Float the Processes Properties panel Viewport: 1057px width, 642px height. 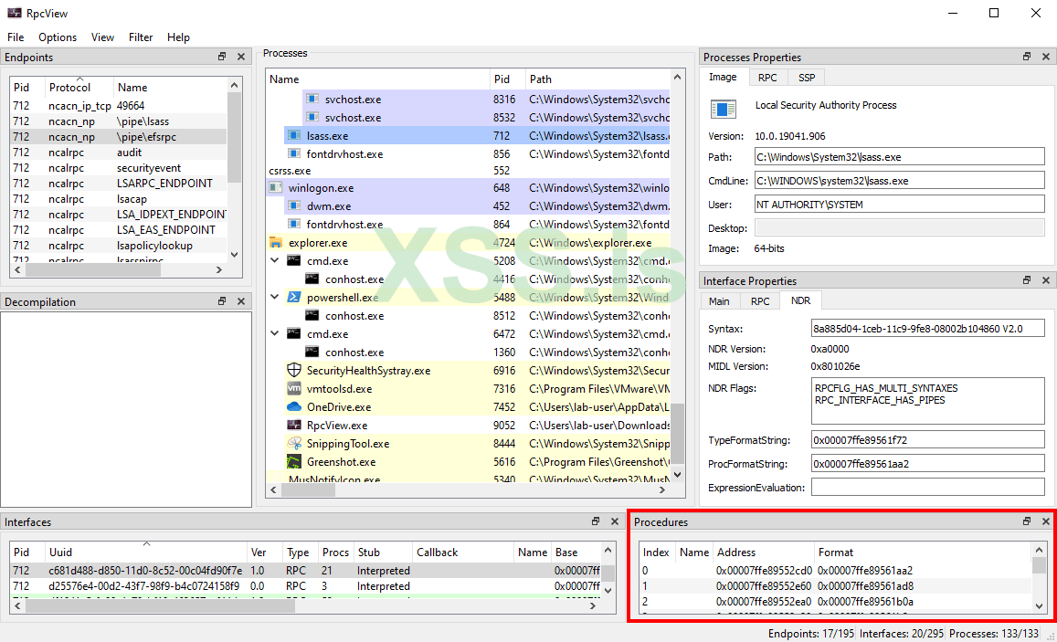click(1027, 57)
